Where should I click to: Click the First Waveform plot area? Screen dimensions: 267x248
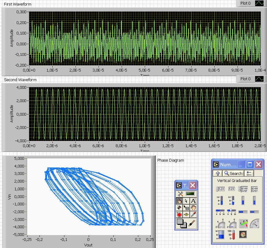pos(145,38)
